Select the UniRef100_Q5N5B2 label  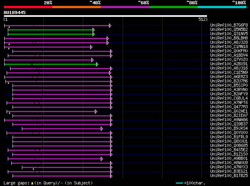tap(229, 29)
